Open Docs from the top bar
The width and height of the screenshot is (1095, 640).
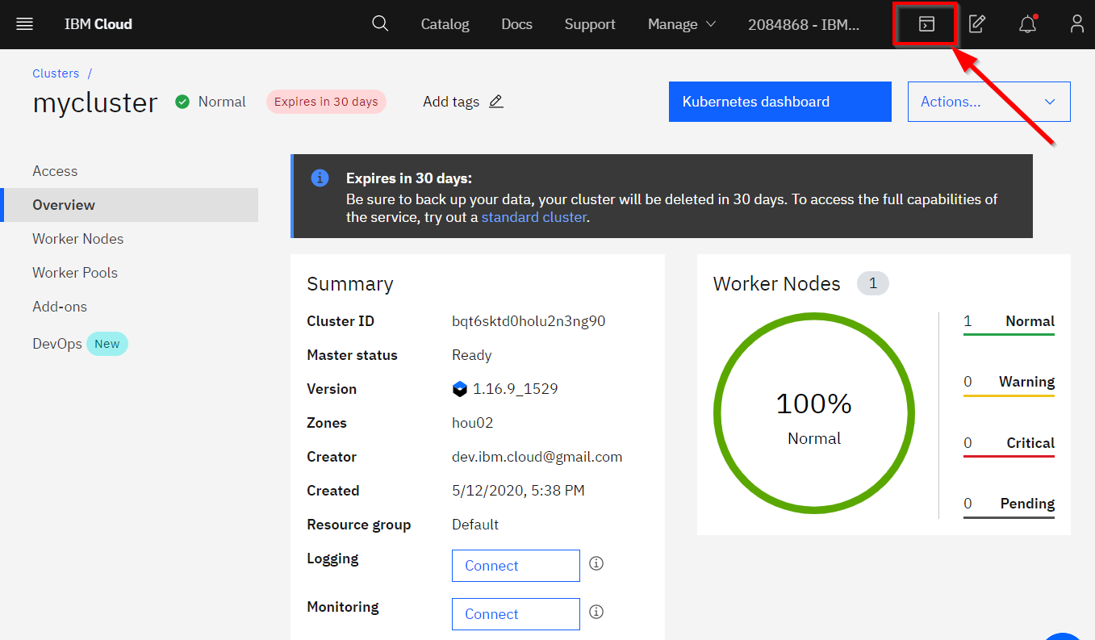(x=517, y=24)
